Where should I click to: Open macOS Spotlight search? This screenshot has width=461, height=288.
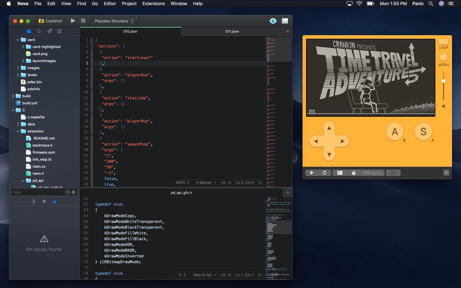pos(431,3)
